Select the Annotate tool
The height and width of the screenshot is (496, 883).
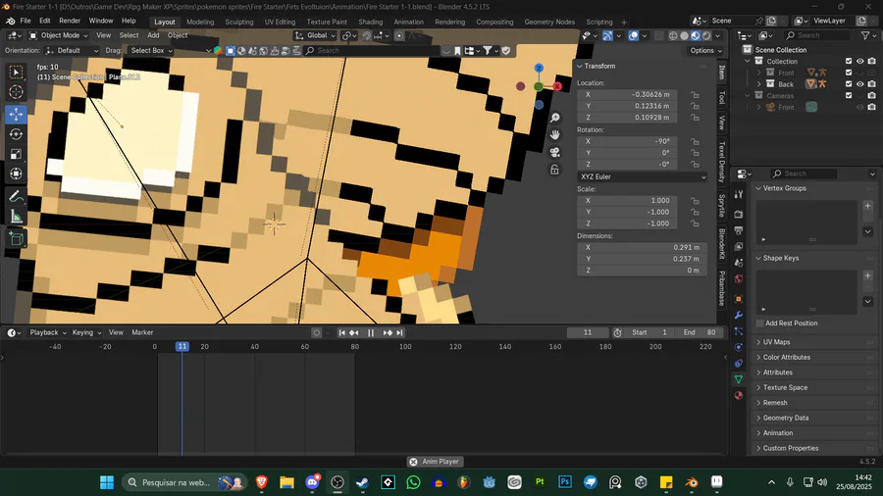(x=16, y=197)
